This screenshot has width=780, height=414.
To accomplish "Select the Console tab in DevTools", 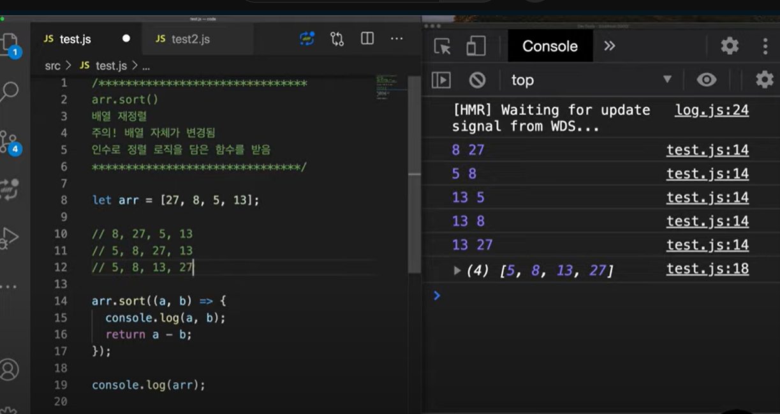I will (x=550, y=46).
